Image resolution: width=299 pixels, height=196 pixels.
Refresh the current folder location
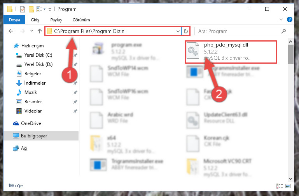tap(186, 31)
